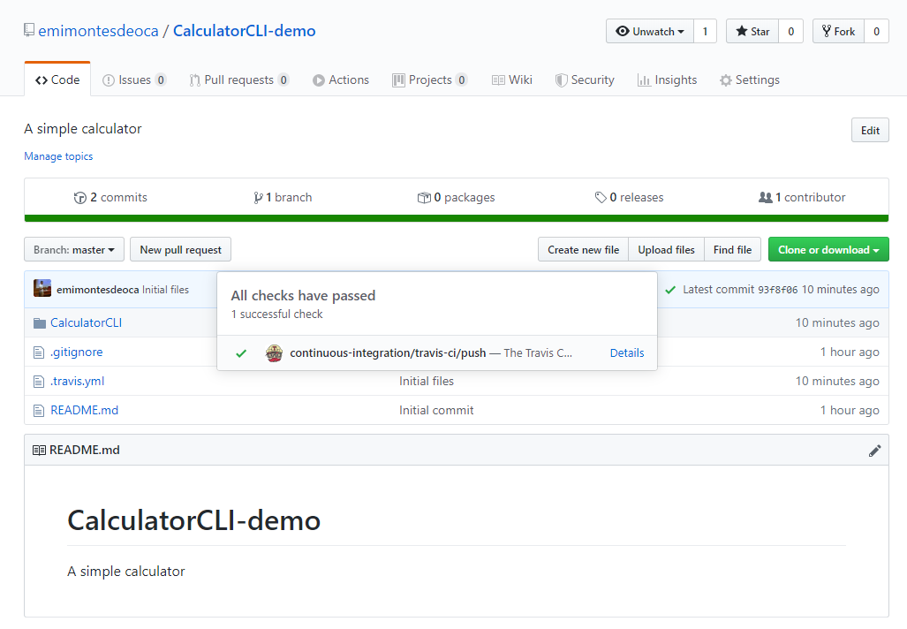Click the .travis.yml file icon
Viewport: 907px width, 629px height.
coord(39,382)
